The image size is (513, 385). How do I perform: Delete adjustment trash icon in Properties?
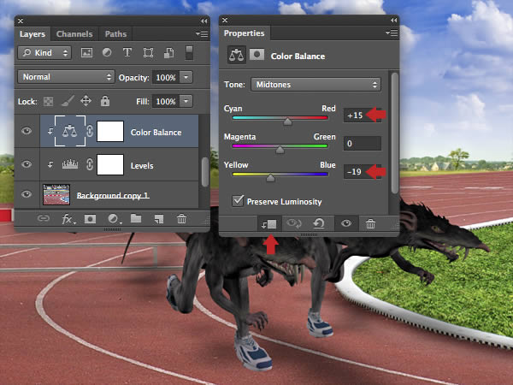coord(370,224)
